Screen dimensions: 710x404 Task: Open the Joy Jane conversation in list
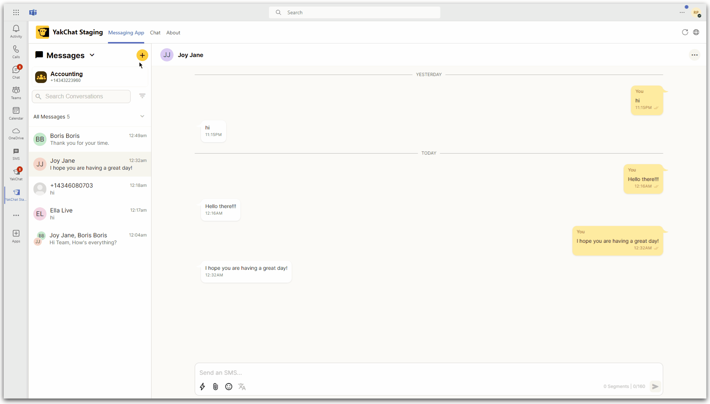point(90,164)
